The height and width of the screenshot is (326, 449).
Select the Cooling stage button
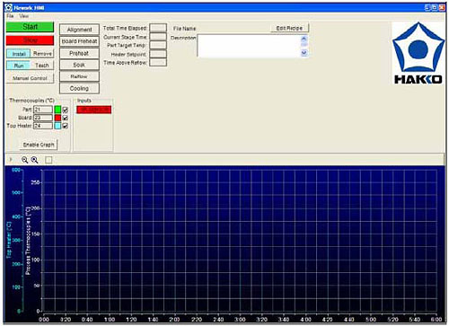point(79,88)
